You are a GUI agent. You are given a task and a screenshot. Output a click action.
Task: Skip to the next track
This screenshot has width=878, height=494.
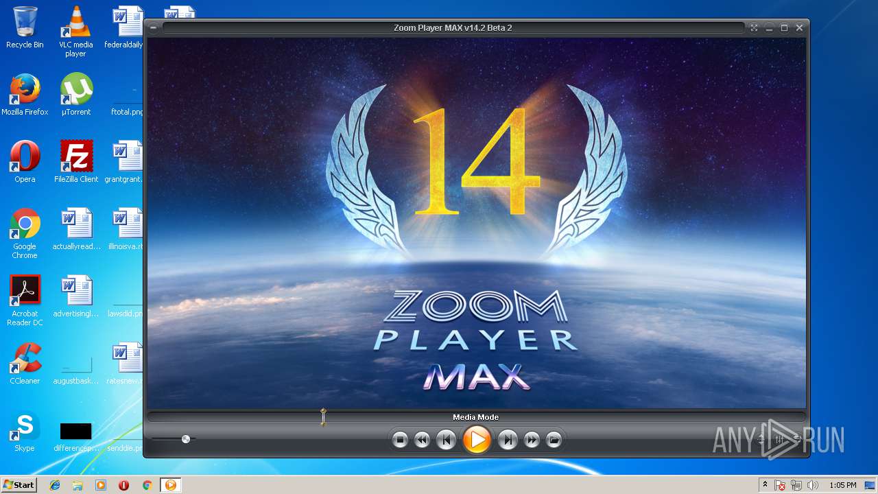pyautogui.click(x=508, y=440)
